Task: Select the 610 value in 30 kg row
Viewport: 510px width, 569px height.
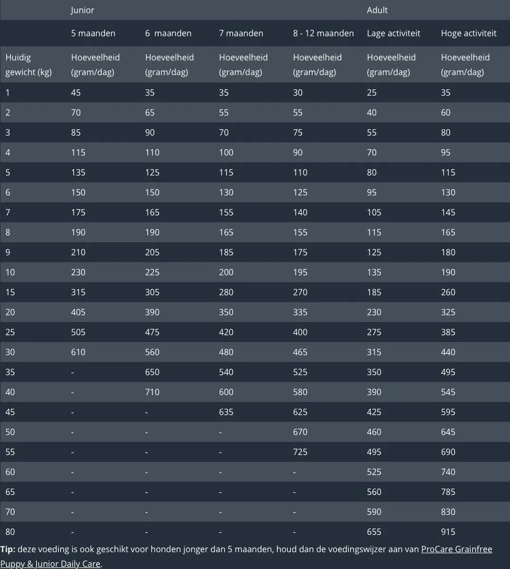Action: [78, 352]
